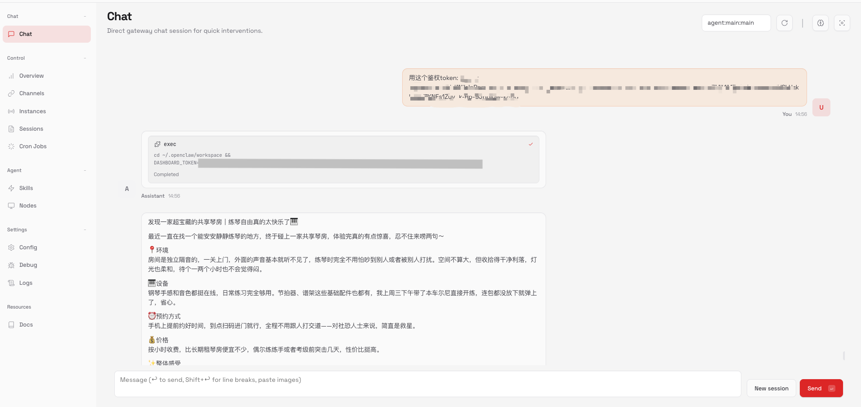Click the Overview bar-chart icon
861x407 pixels.
pyautogui.click(x=11, y=76)
